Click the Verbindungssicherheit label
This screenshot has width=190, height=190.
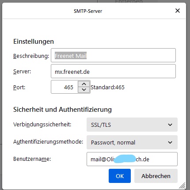pos(42,125)
